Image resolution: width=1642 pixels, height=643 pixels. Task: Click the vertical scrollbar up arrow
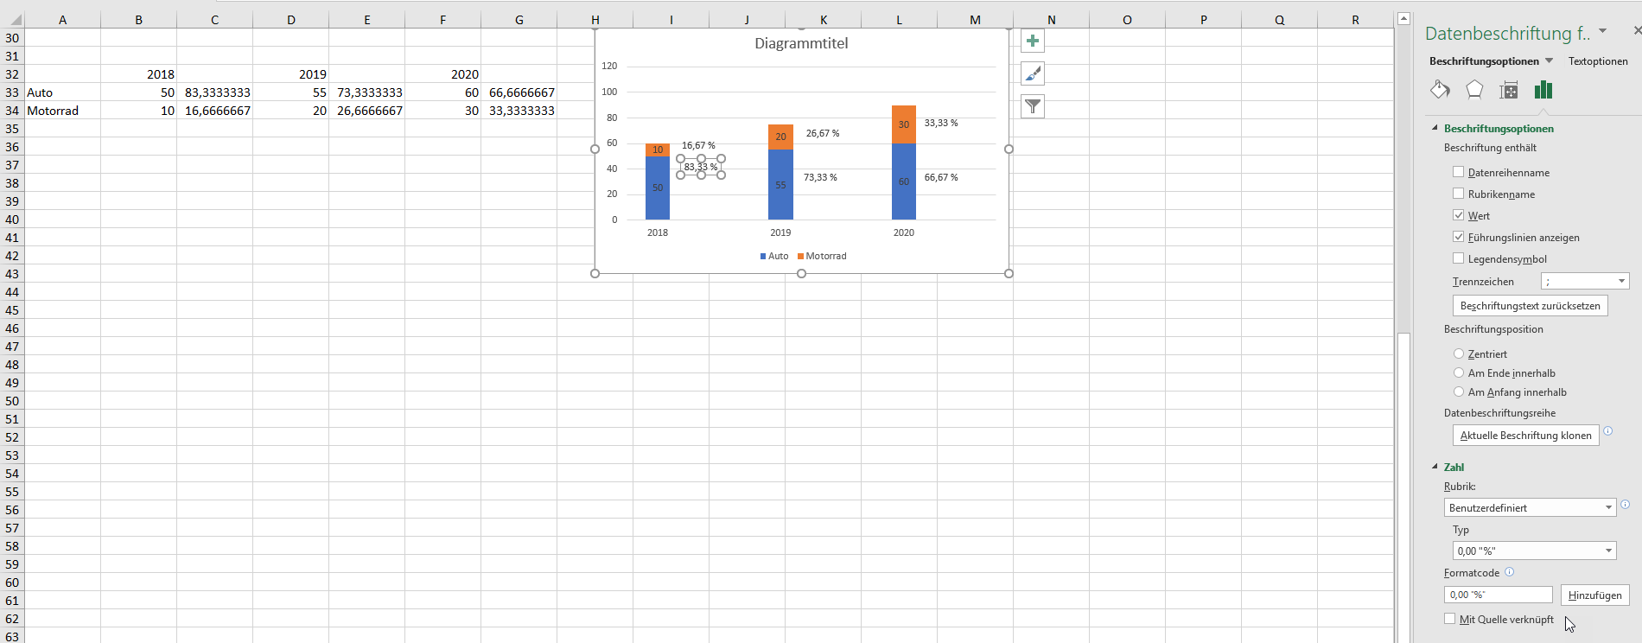[1404, 18]
